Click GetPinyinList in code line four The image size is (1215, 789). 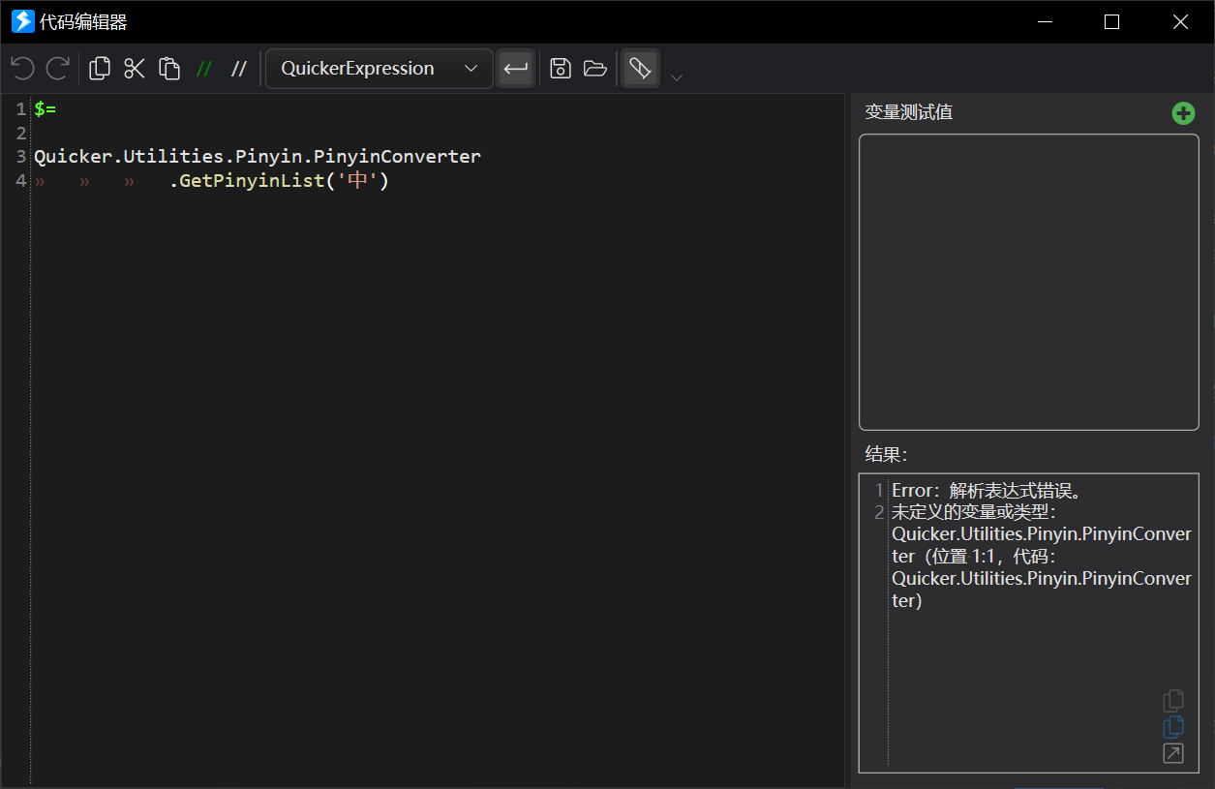252,180
